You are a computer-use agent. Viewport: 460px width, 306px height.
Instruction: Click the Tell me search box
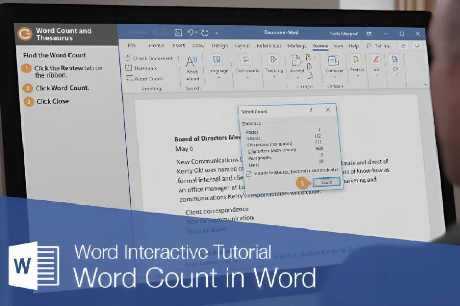[378, 46]
